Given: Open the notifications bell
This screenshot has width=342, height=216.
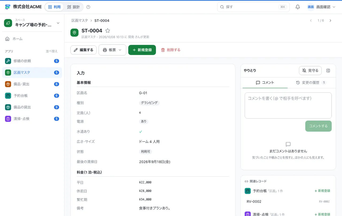Looking at the screenshot, I should point(298,7).
